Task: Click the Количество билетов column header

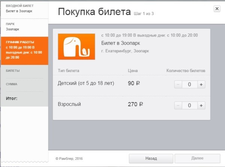Action: coord(186,71)
